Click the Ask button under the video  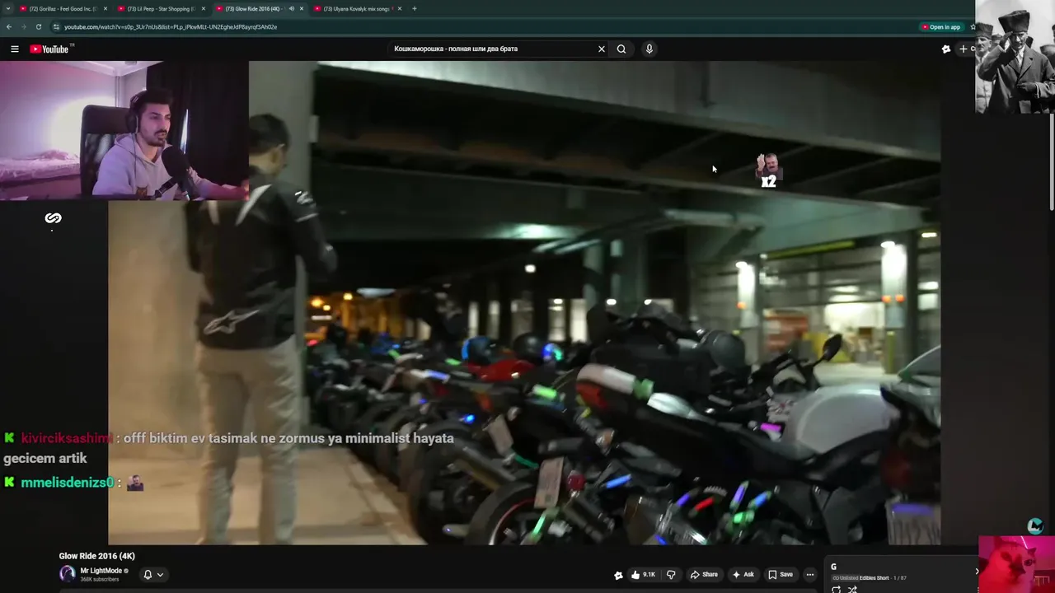[743, 575]
